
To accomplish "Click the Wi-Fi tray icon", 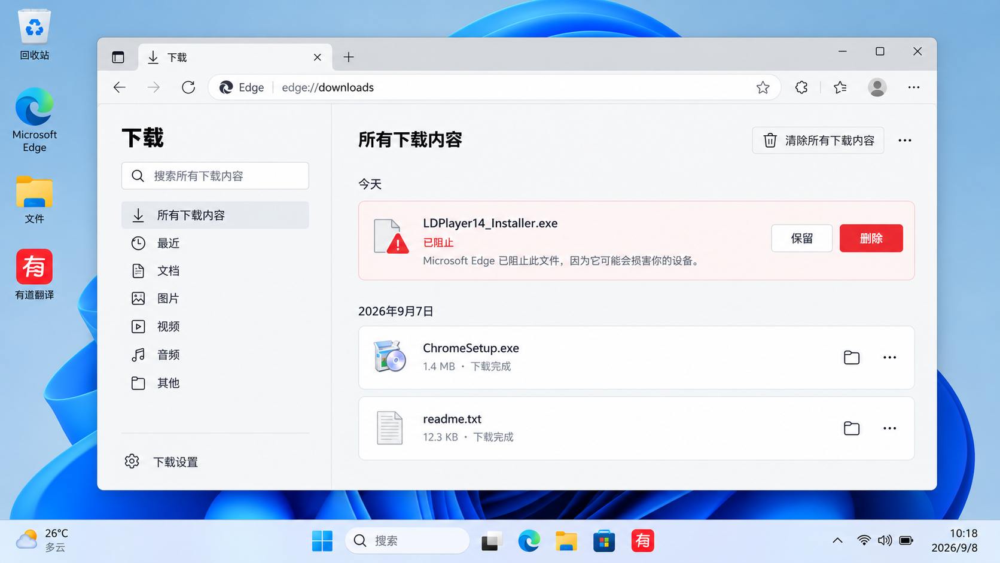I will click(864, 540).
